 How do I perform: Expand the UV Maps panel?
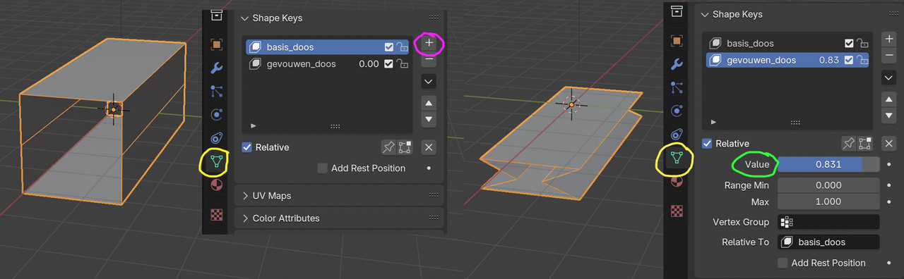246,196
